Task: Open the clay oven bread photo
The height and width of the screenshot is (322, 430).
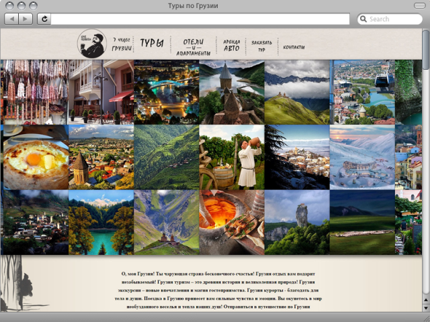Action: tap(232, 222)
